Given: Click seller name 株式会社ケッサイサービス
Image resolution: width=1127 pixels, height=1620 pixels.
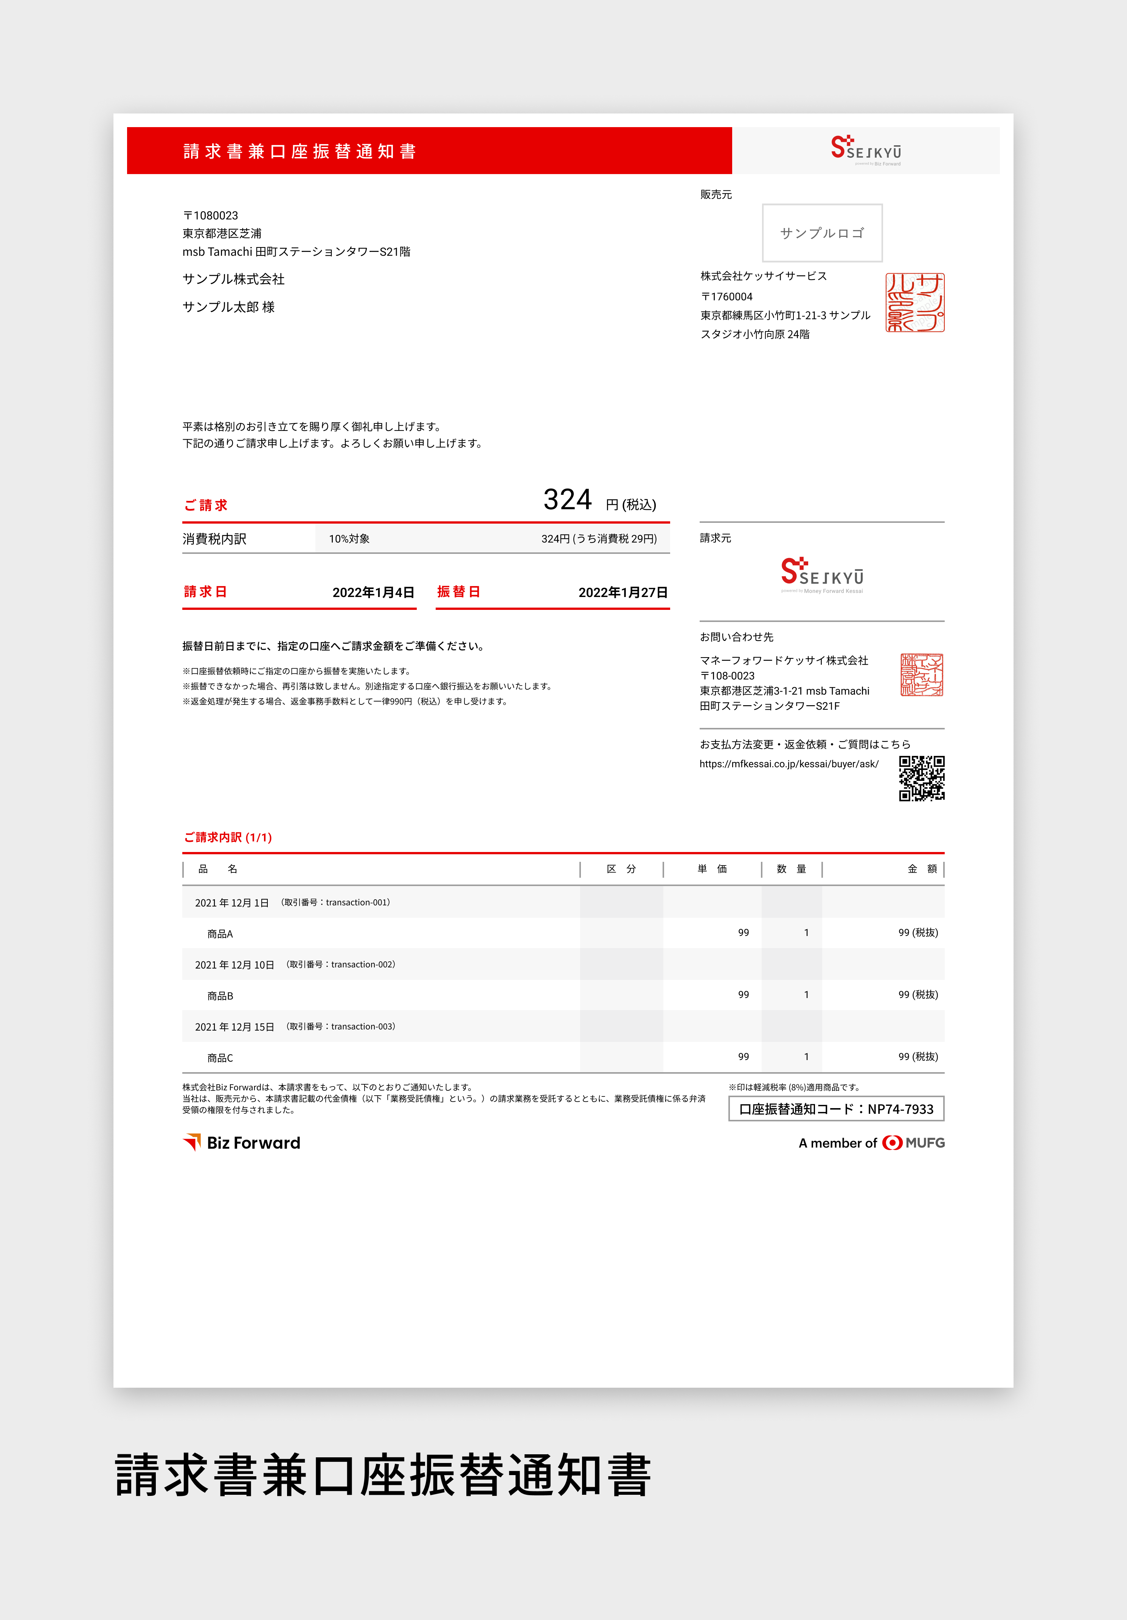Looking at the screenshot, I should click(x=764, y=276).
